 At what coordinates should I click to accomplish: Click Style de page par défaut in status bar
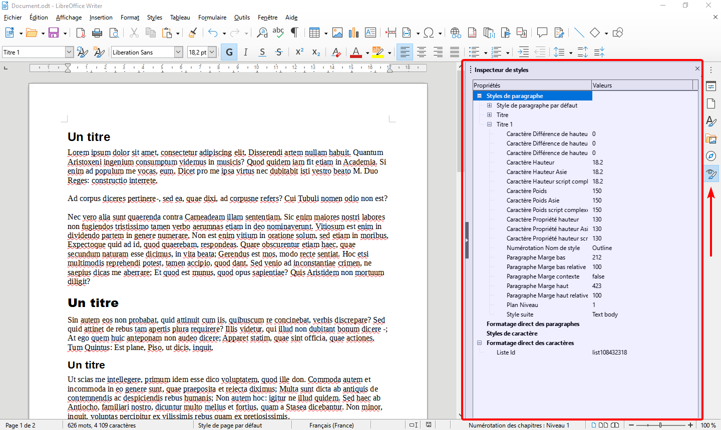[230, 425]
